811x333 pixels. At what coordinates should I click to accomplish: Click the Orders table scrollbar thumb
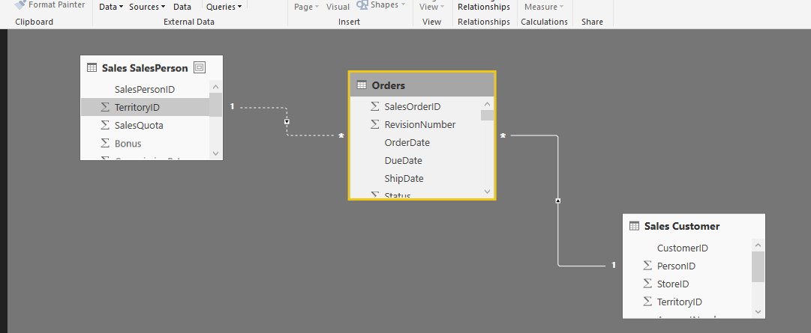[x=487, y=115]
